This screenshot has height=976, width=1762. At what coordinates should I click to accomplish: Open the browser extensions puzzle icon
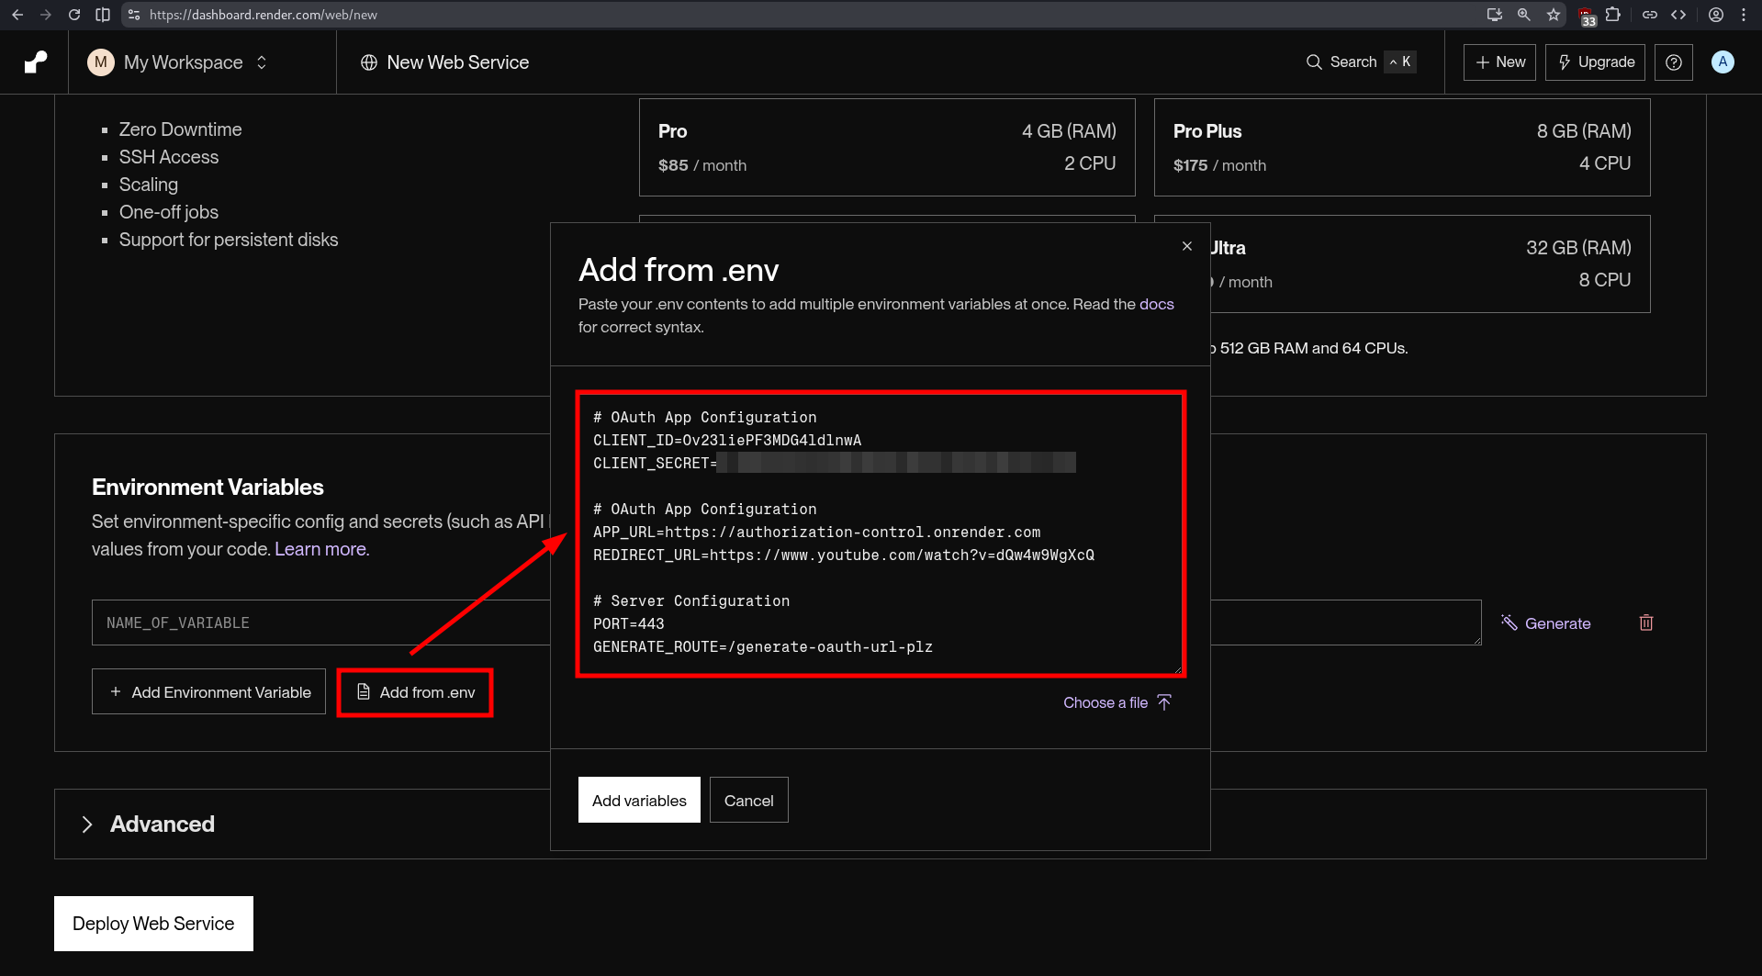[x=1613, y=15]
